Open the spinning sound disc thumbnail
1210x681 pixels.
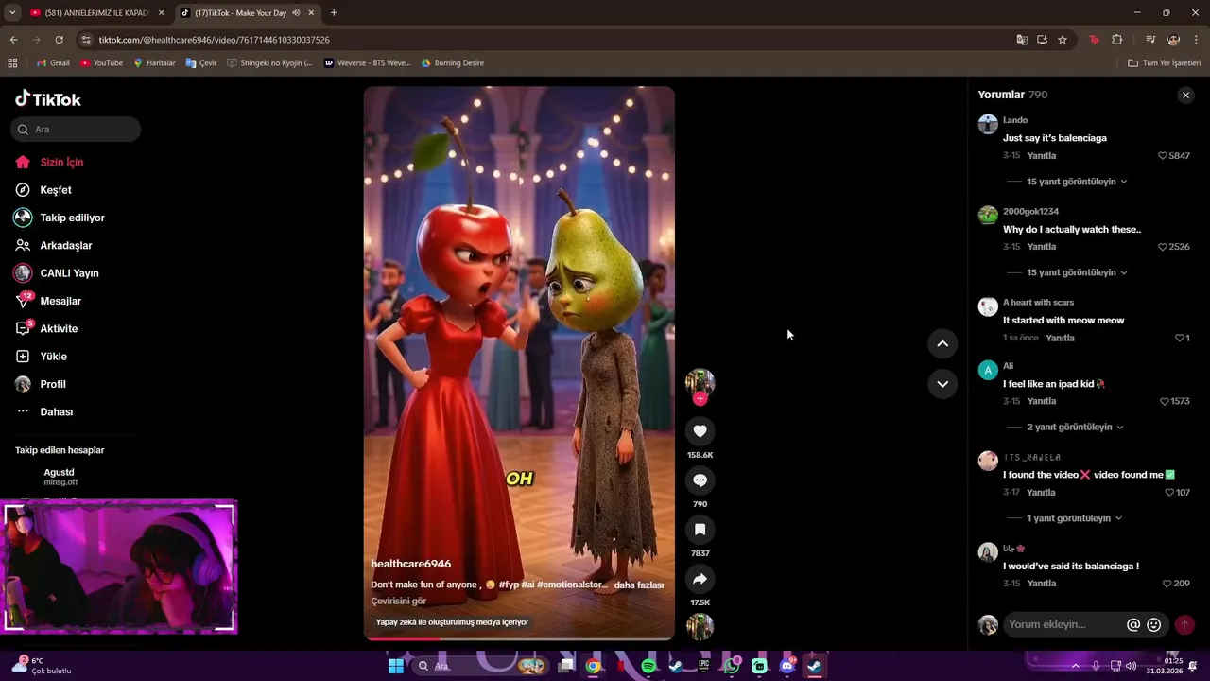coord(700,626)
